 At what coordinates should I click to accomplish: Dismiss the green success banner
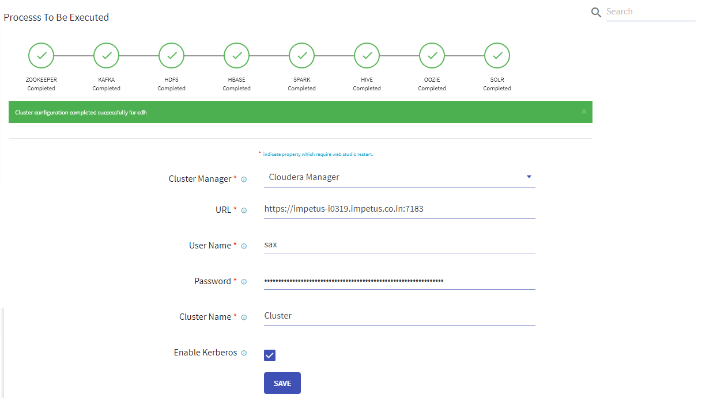[584, 112]
